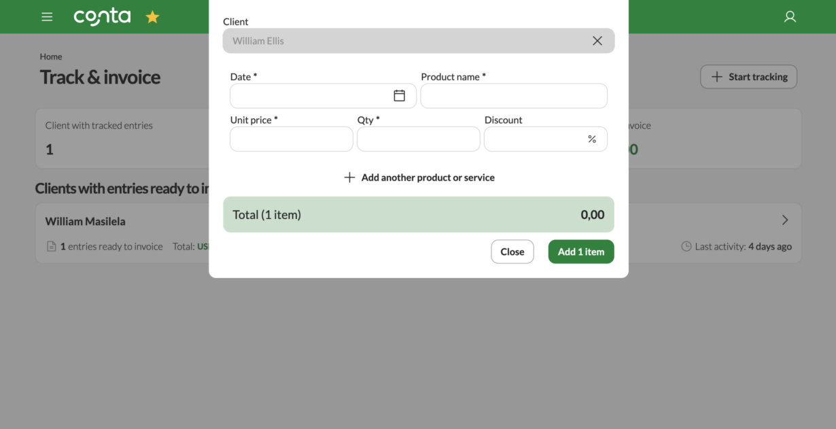Focus the Unit price input
836x429 pixels.
point(291,139)
